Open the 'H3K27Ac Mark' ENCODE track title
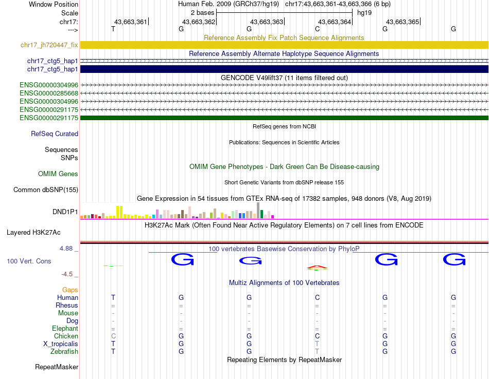 (284, 225)
